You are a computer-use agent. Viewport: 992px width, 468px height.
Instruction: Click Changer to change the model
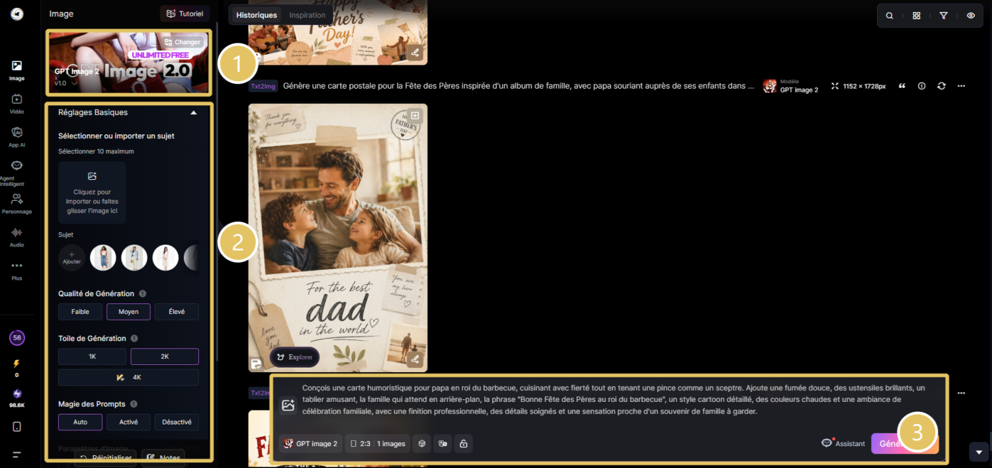pos(183,42)
